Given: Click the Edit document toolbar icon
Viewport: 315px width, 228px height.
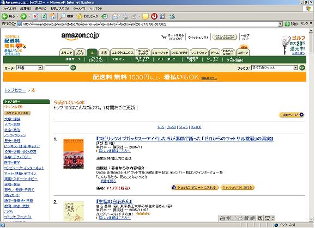Looking at the screenshot, I should pos(134,16).
